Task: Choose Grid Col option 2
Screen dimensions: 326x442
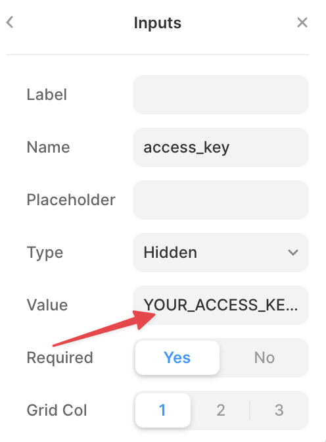Action: tap(221, 410)
